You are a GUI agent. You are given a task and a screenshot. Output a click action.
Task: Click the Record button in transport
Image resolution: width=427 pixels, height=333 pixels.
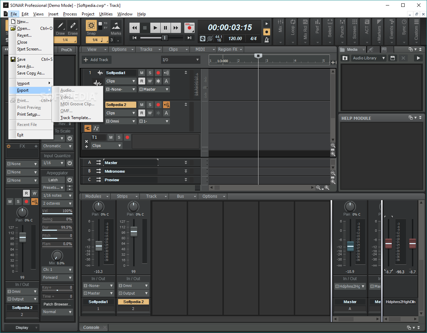tap(189, 28)
